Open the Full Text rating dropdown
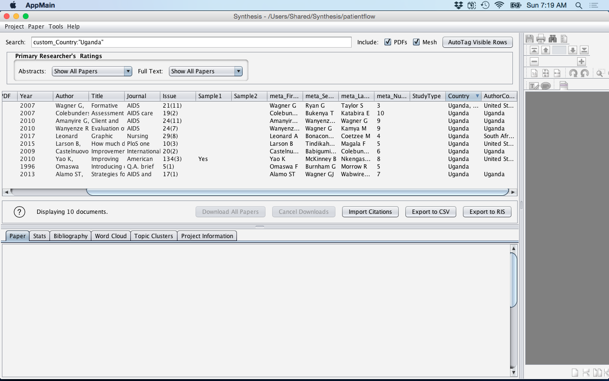Image resolution: width=609 pixels, height=381 pixels. click(206, 71)
